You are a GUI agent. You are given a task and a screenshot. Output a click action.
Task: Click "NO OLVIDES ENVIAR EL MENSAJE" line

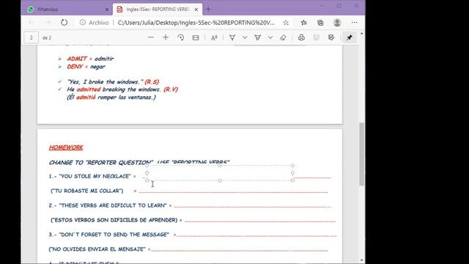pyautogui.click(x=97, y=249)
